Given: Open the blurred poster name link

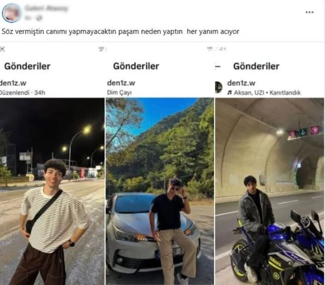Looking at the screenshot, I should click(46, 8).
